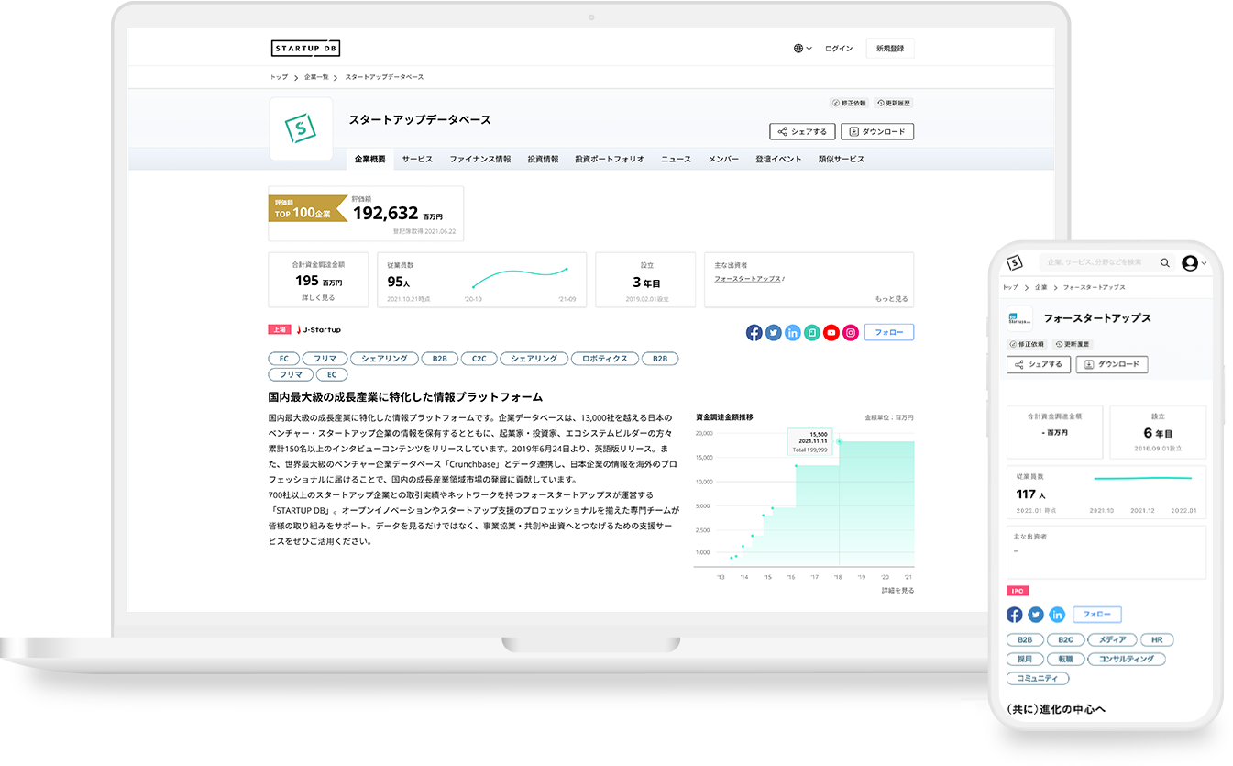Select the コンサルティング tag on phone
1233x766 pixels.
pos(1127,659)
